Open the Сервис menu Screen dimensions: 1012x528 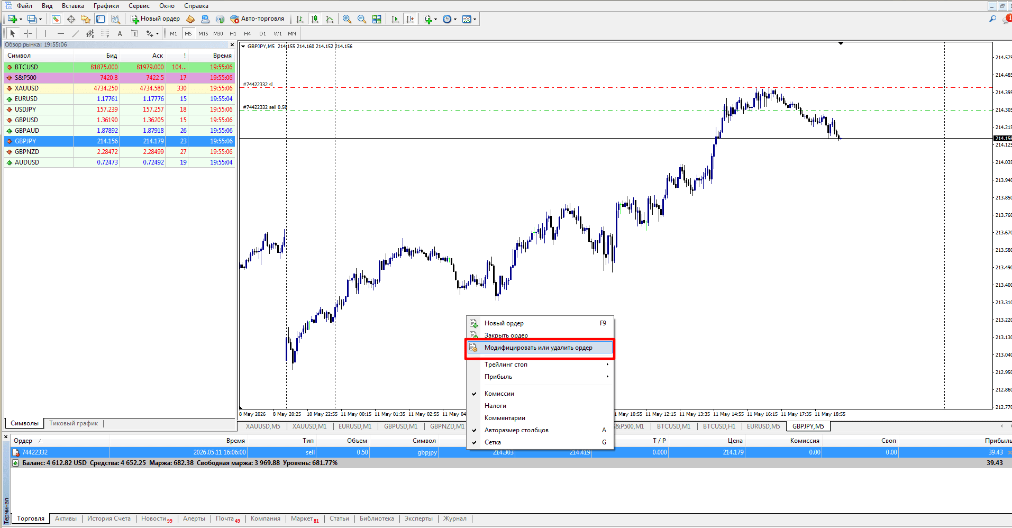pos(139,6)
